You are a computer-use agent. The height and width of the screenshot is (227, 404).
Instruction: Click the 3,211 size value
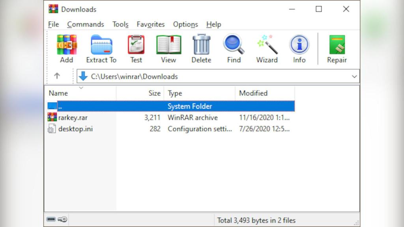[x=152, y=117]
